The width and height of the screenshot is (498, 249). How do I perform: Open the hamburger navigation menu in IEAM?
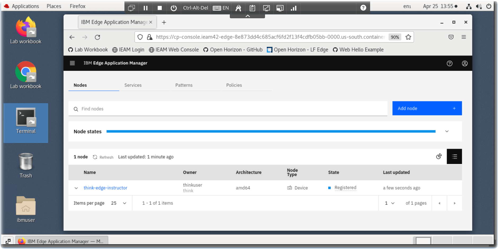point(72,63)
